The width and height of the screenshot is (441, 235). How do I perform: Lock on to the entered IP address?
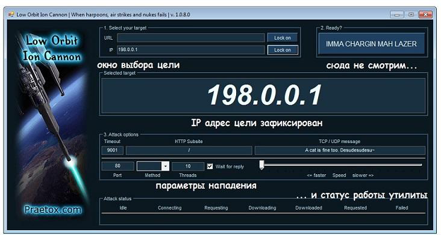click(x=283, y=50)
